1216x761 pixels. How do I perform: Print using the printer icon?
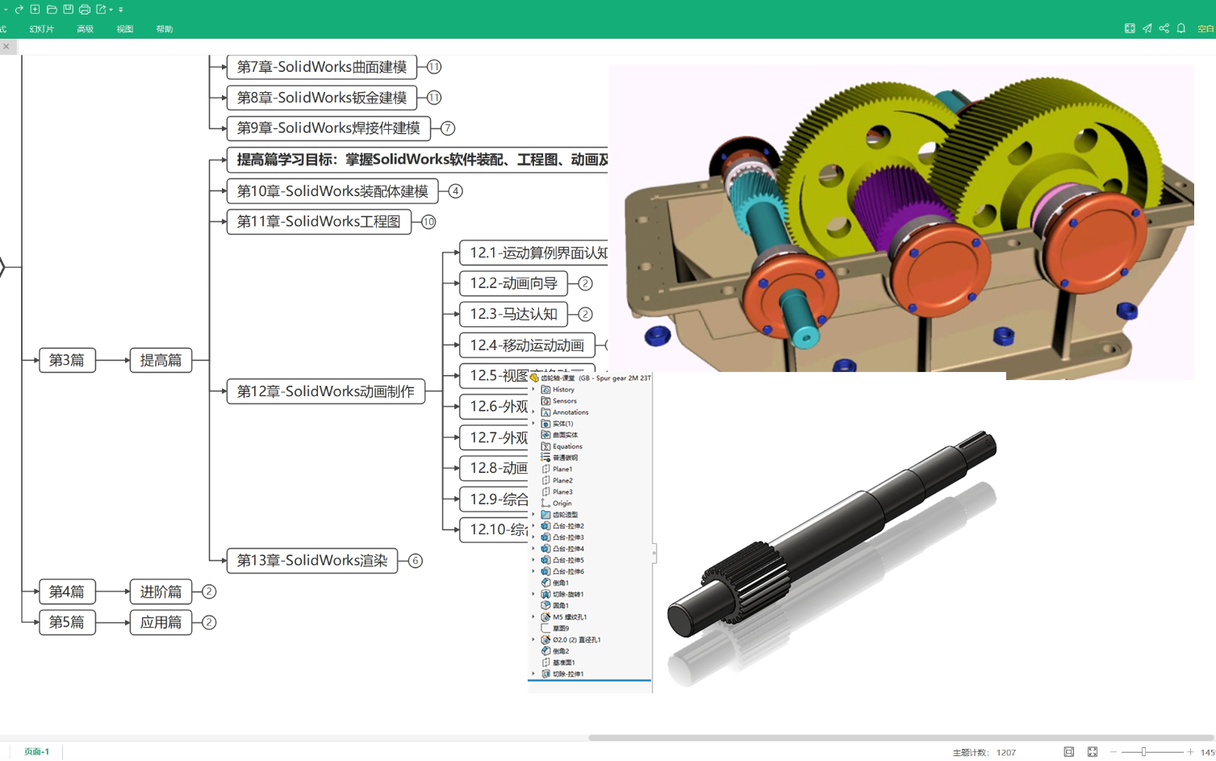tap(85, 10)
